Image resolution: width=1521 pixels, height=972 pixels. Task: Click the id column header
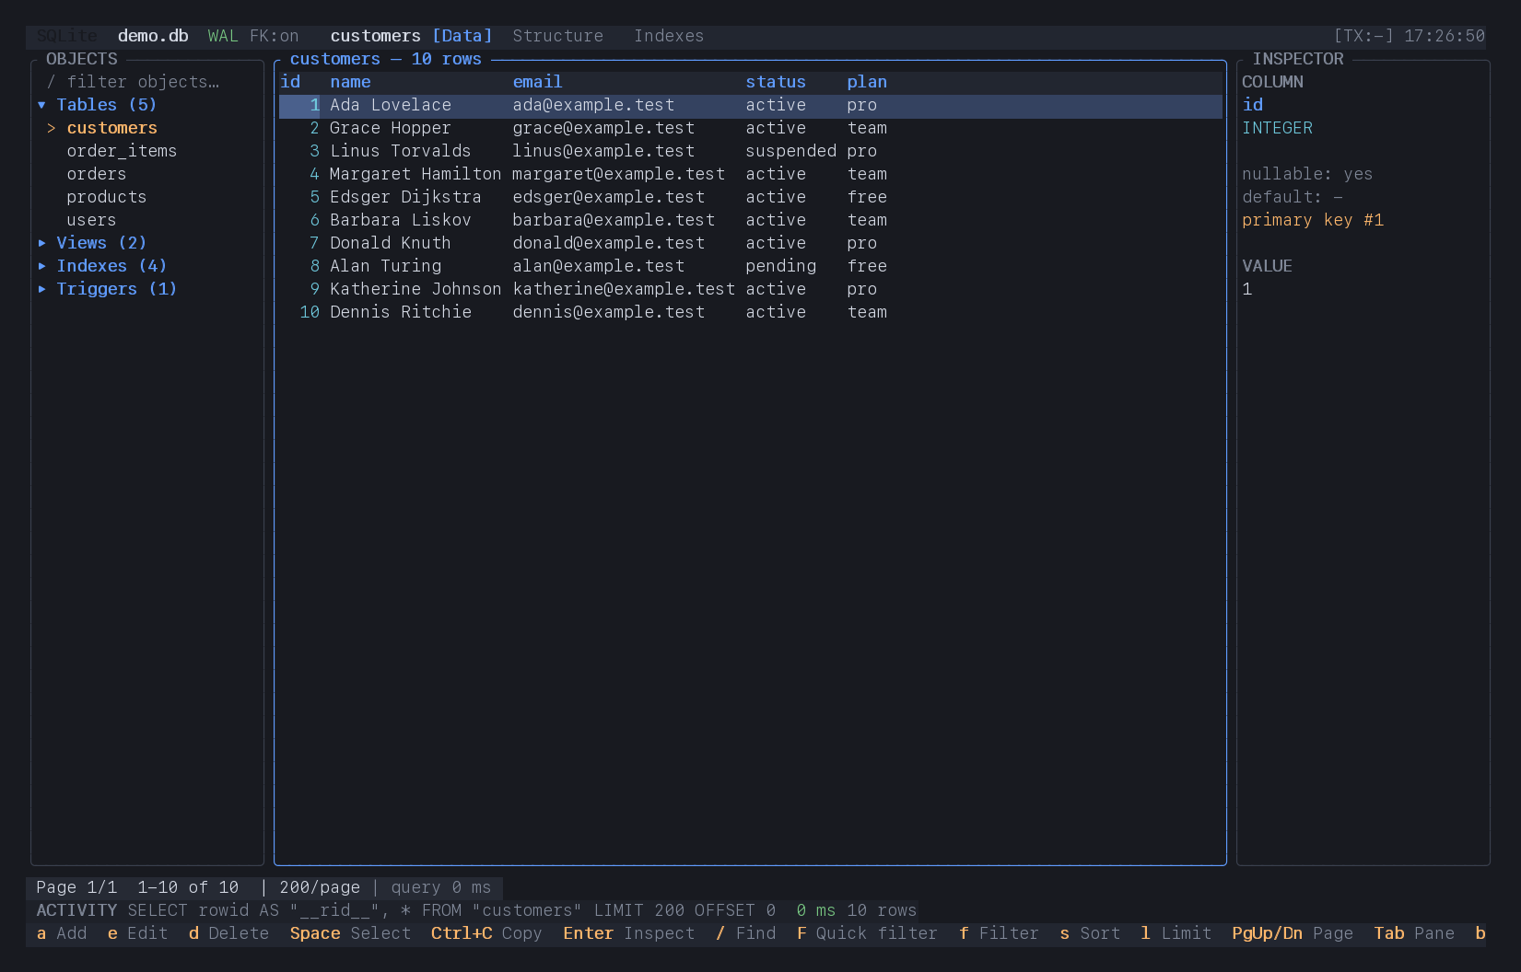point(290,82)
